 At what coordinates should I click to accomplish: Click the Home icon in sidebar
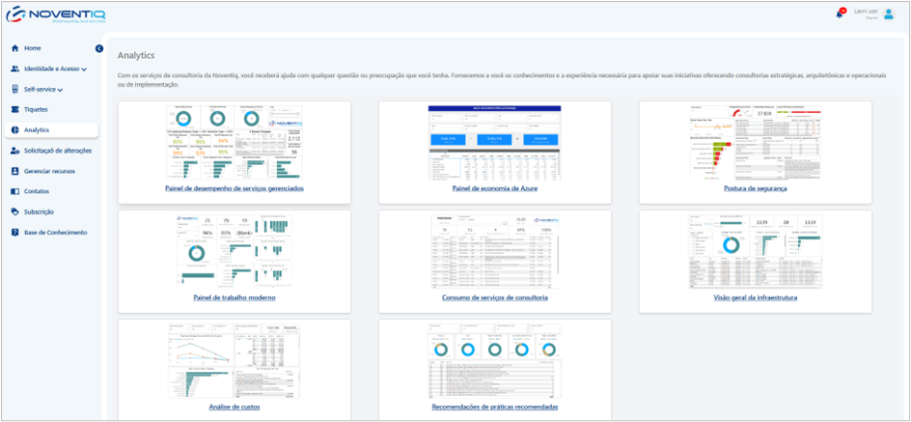[14, 48]
